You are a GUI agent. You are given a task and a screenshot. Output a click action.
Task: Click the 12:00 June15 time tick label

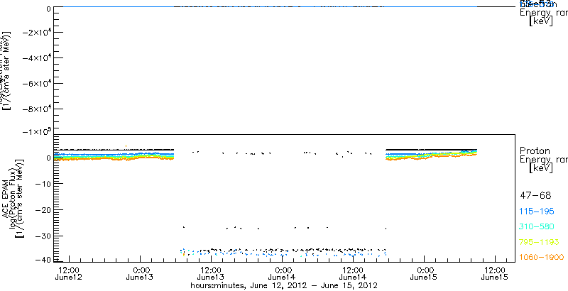[x=495, y=274]
